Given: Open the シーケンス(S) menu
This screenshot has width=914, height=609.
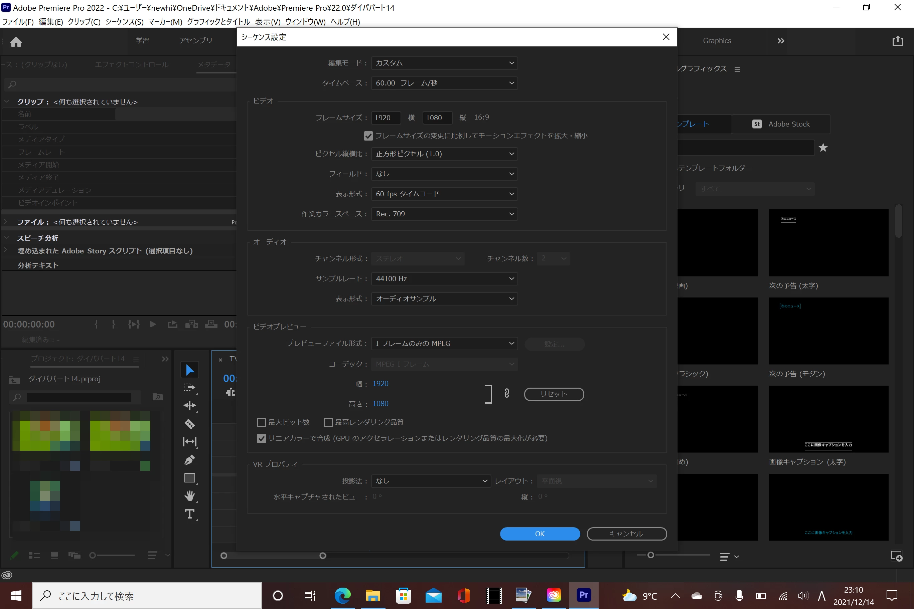Looking at the screenshot, I should tap(124, 22).
